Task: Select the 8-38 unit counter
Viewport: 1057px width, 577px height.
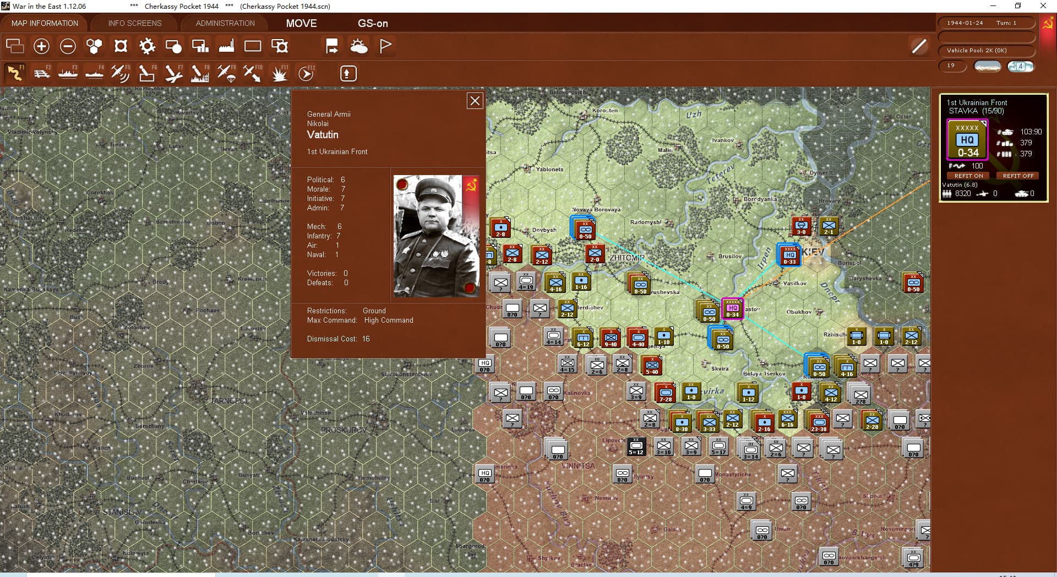Action: pos(682,422)
